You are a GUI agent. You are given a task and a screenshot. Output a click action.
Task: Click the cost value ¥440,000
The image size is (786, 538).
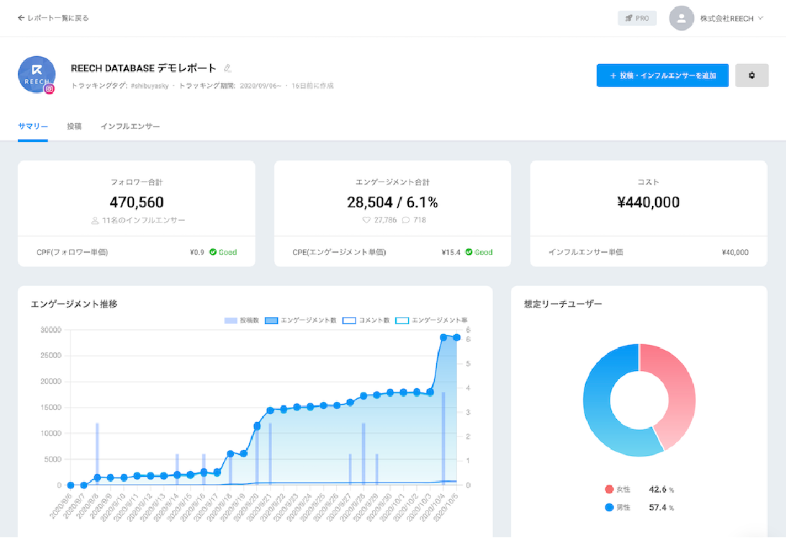[648, 202]
